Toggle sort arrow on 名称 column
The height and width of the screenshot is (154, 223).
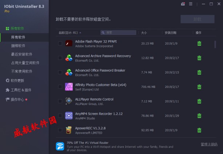(80, 33)
